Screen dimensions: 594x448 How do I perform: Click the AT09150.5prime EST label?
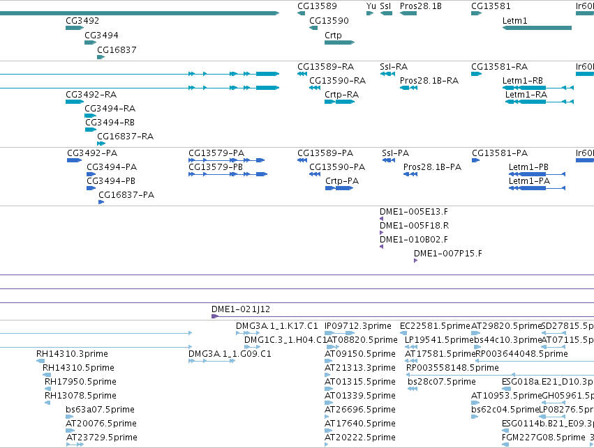click(360, 354)
